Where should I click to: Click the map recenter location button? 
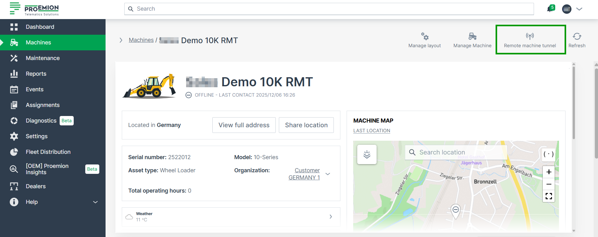[549, 154]
